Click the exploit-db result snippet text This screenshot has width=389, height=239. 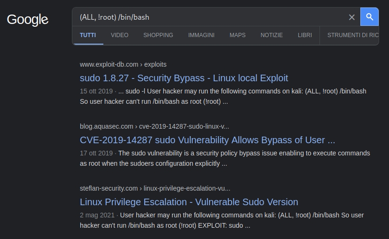click(223, 96)
